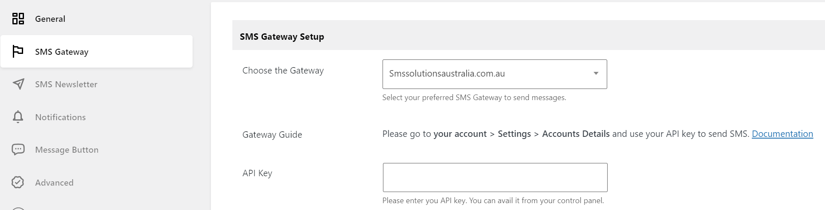Switch to Message Button settings
The height and width of the screenshot is (210, 825).
(67, 150)
